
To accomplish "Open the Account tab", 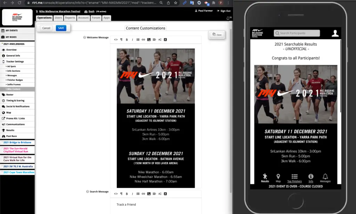I will (x=83, y=18).
